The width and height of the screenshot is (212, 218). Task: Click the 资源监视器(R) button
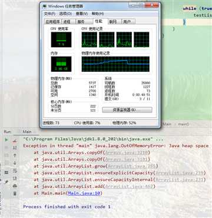point(127,110)
